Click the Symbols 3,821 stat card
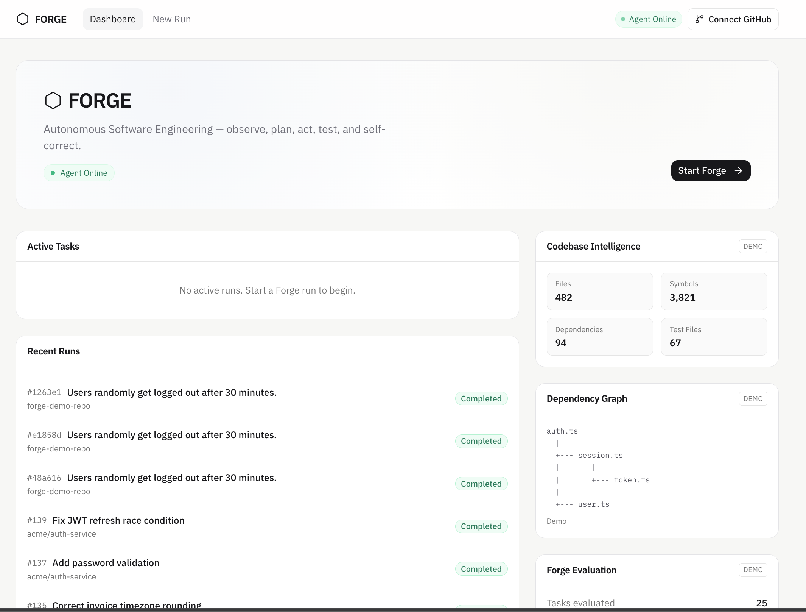 click(x=714, y=291)
